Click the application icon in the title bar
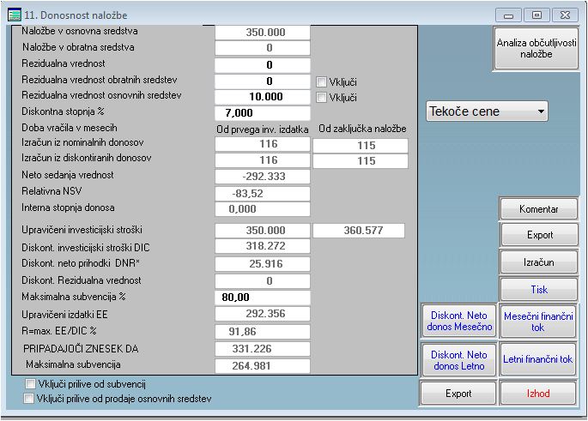 pos(15,15)
